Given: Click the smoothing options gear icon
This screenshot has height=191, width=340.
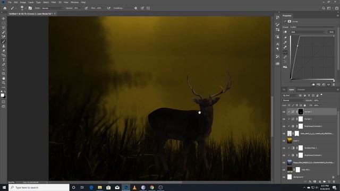Looking at the screenshot, I should coord(136,8).
